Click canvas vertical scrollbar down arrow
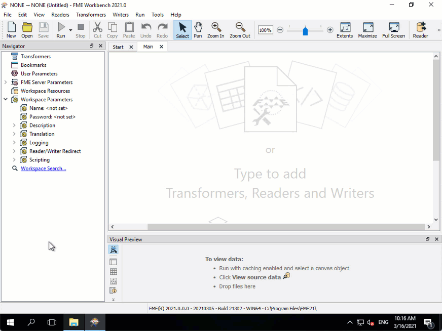This screenshot has height=331, width=442. pos(436,220)
